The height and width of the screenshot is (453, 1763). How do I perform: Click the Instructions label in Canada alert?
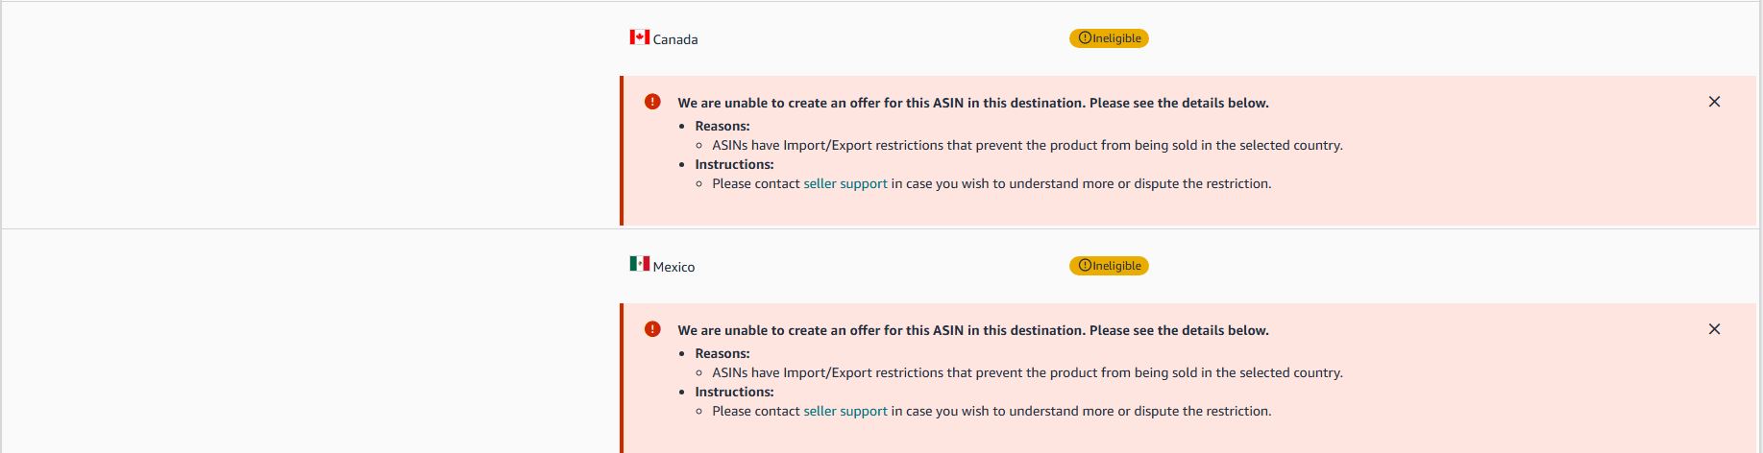[734, 164]
